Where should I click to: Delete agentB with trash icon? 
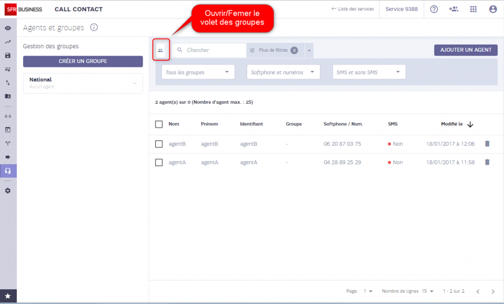487,144
